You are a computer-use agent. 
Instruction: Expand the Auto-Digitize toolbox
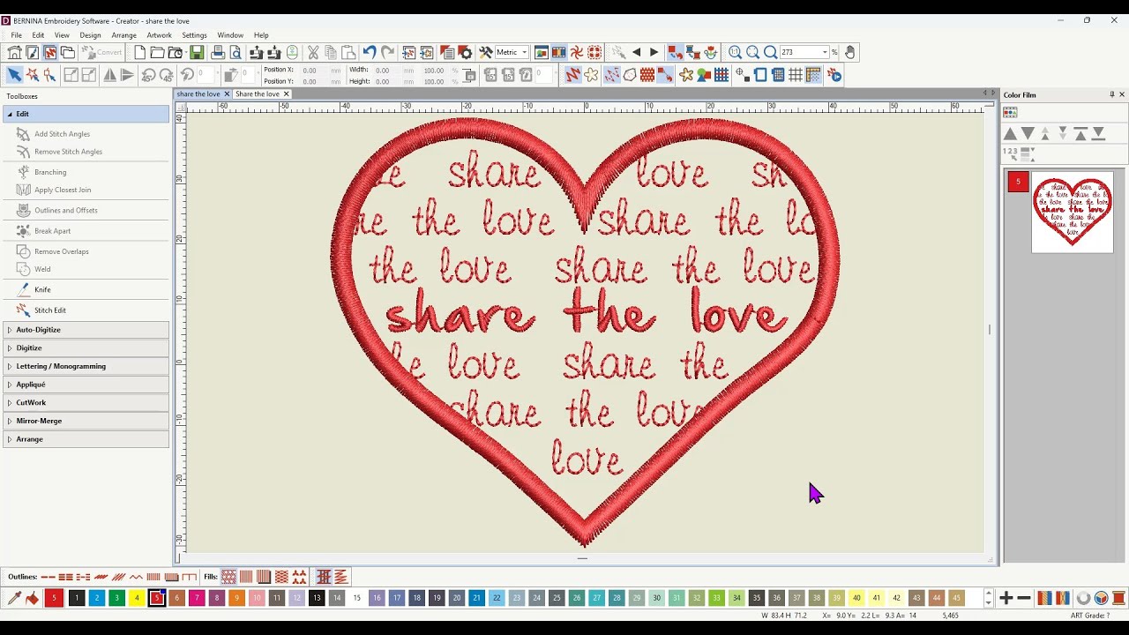click(x=86, y=329)
